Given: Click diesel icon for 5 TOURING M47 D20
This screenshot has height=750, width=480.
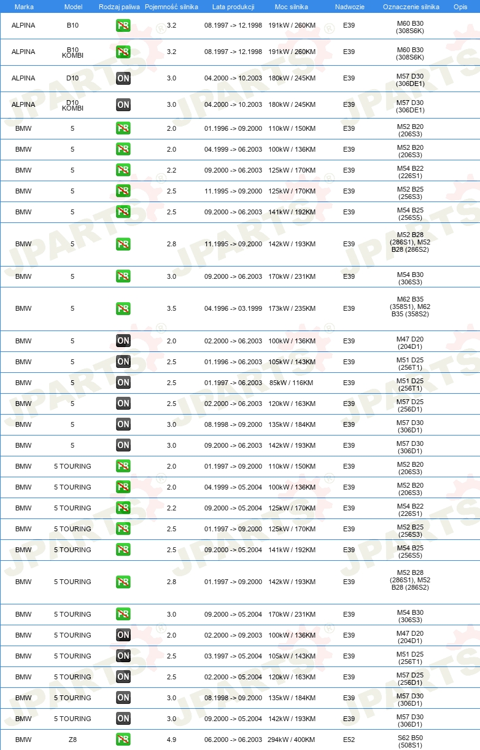Looking at the screenshot, I should tap(123, 635).
